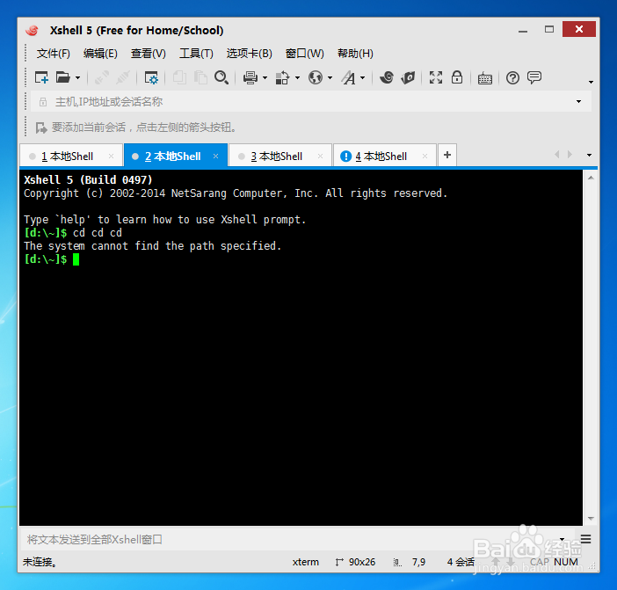Open toolbar options overflow arrow

[x=591, y=82]
